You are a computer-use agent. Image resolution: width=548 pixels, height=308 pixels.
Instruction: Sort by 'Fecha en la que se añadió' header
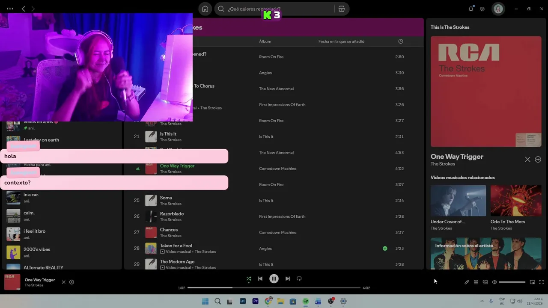341,41
